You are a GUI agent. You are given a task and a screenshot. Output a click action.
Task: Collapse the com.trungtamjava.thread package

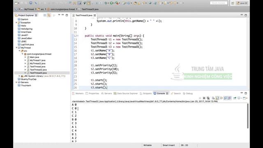23,54
